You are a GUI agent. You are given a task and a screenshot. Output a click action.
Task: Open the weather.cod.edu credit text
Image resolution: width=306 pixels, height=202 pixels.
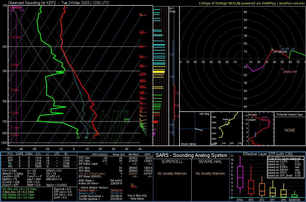pyautogui.click(x=292, y=3)
